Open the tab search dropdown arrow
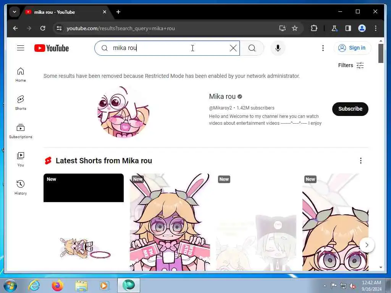The width and height of the screenshot is (391, 293). coord(15,12)
